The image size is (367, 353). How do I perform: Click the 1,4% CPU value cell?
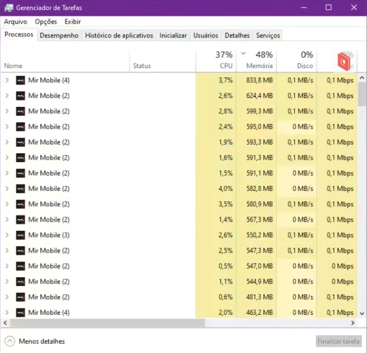point(216,220)
